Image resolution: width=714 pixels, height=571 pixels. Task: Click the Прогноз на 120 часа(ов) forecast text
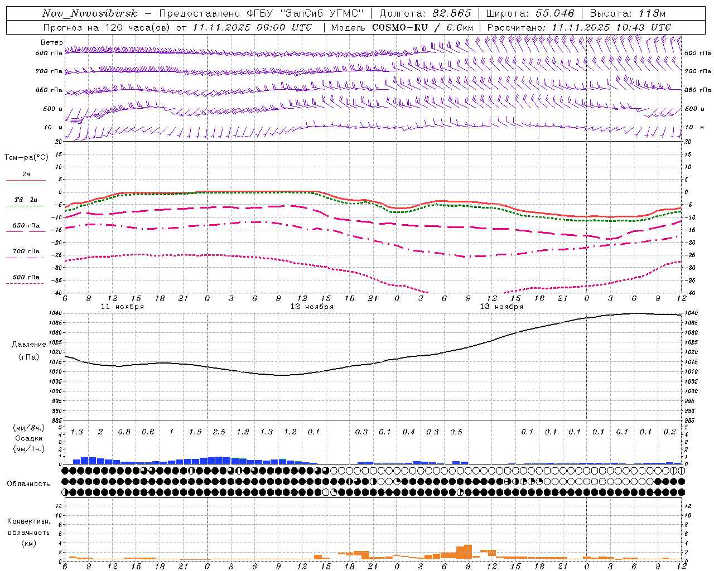[107, 27]
